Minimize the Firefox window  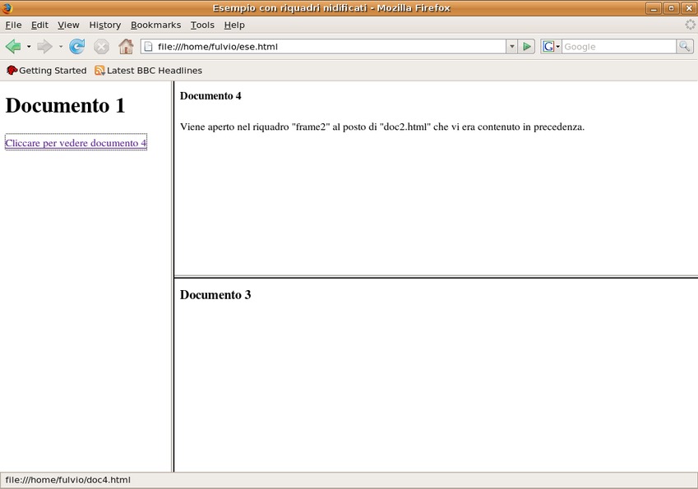(x=654, y=8)
